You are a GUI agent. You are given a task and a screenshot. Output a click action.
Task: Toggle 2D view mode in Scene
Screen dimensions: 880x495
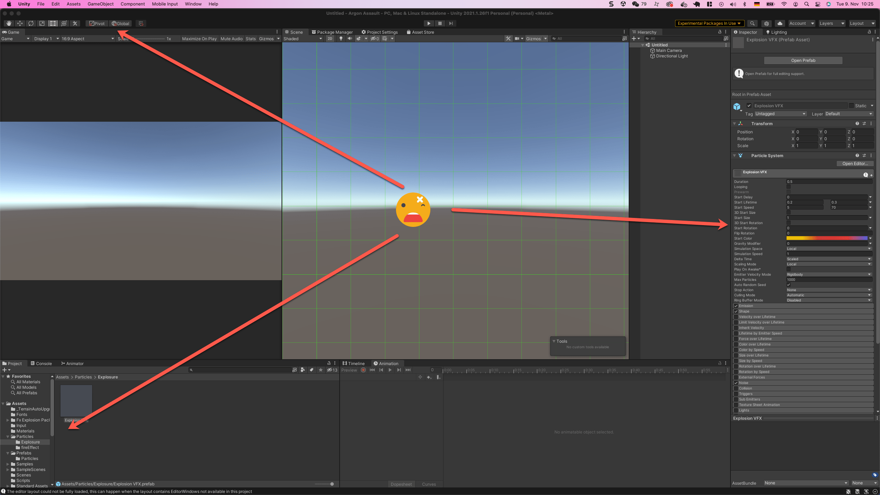(330, 38)
